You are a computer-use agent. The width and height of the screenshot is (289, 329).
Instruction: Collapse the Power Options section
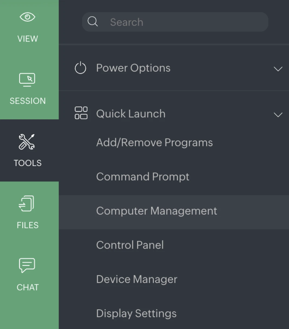click(x=278, y=69)
